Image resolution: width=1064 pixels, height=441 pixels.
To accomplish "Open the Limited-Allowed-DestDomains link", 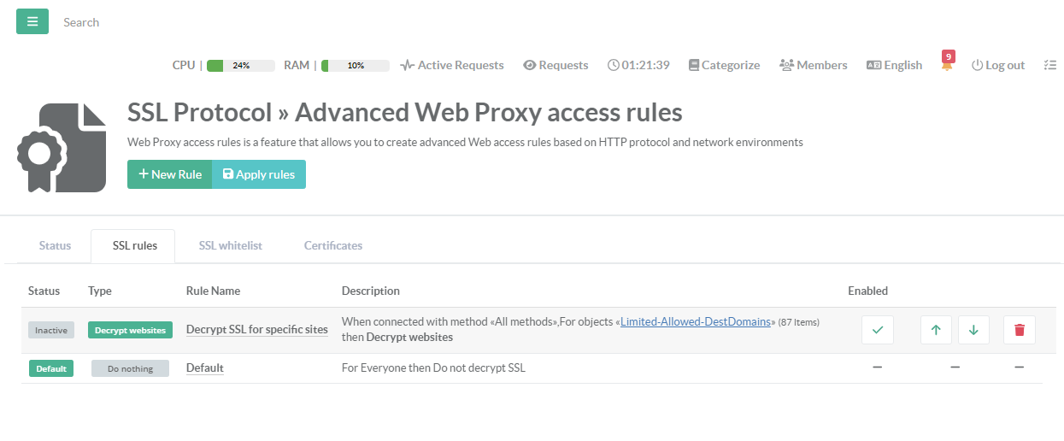I will (696, 322).
